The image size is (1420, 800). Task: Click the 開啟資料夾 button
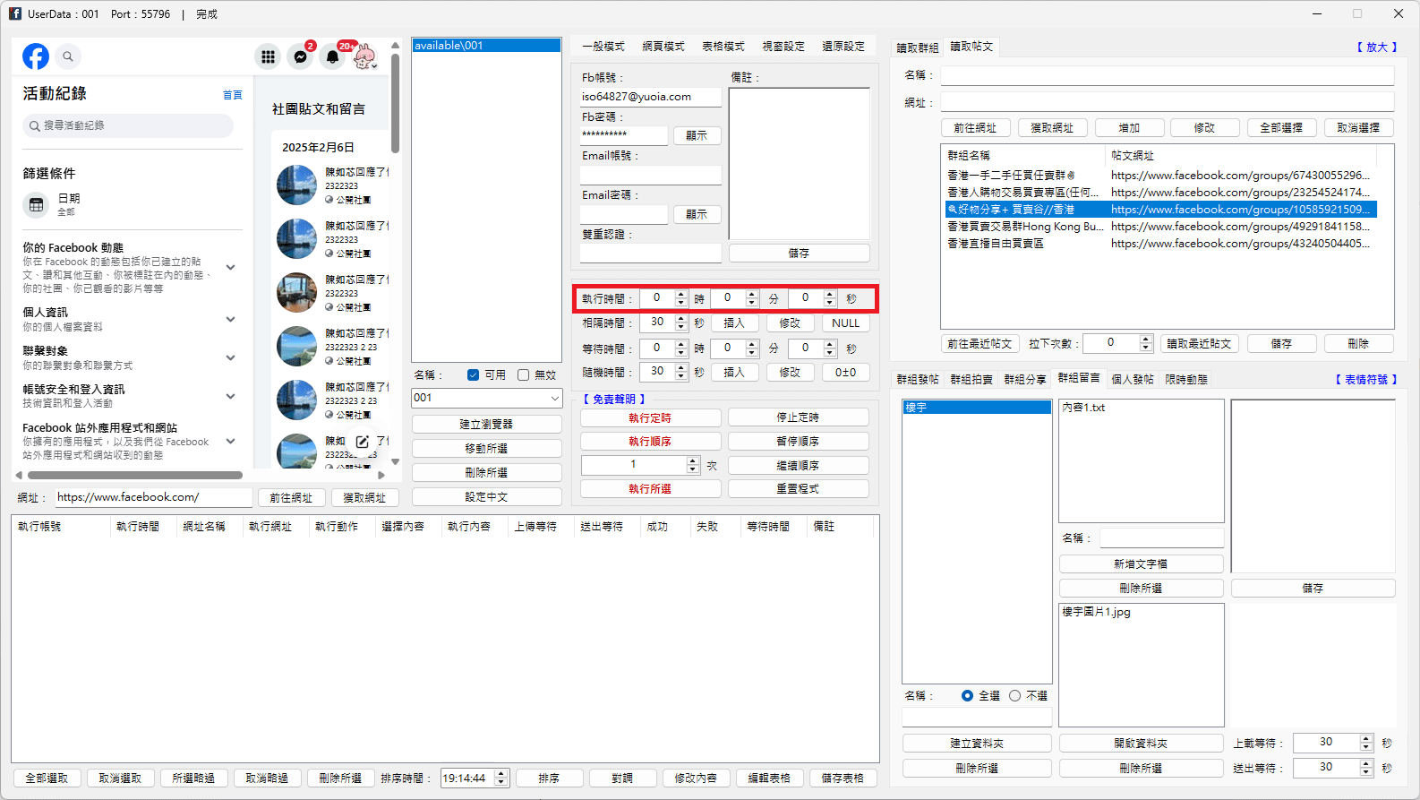(1141, 744)
